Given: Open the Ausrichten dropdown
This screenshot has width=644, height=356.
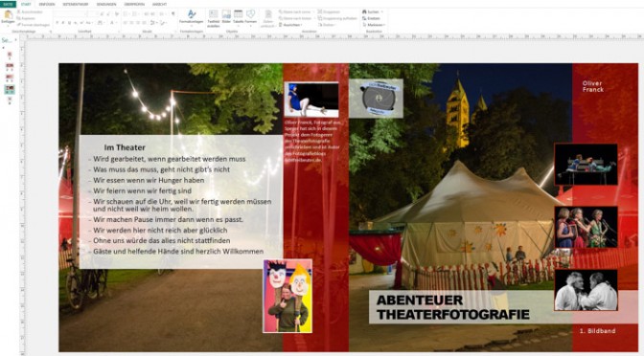Looking at the screenshot, I should [x=290, y=25].
